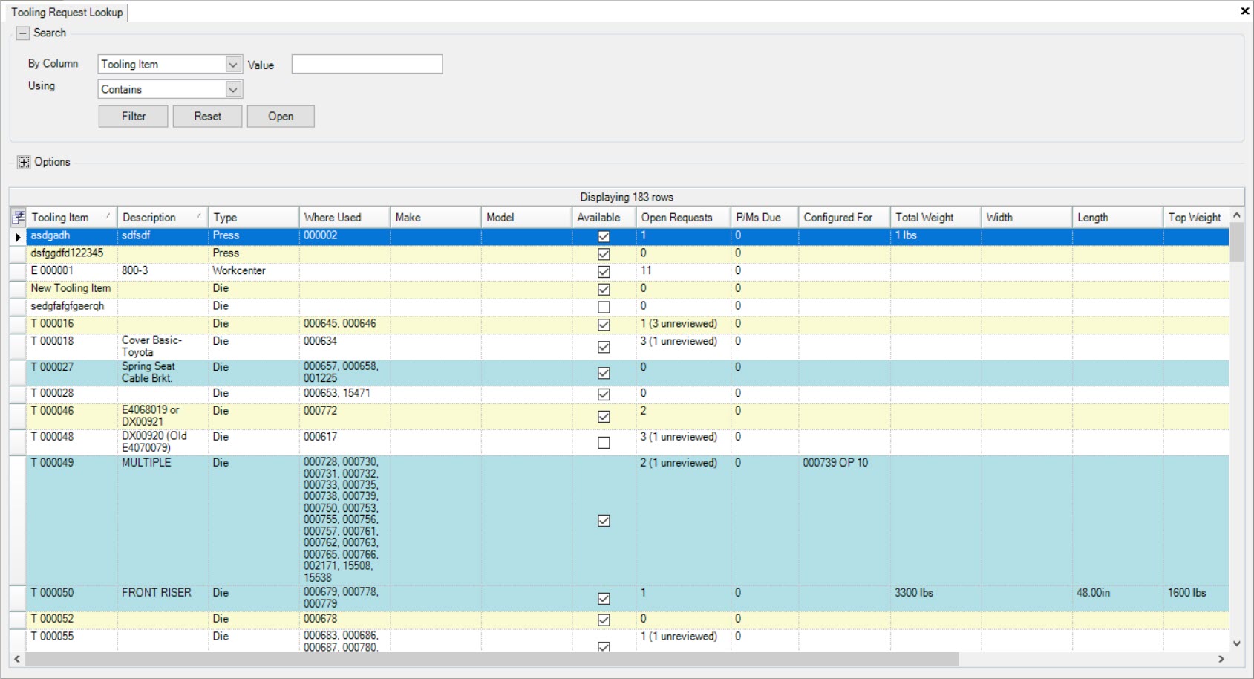Toggle Available checkbox for T 000049 row
The height and width of the screenshot is (679, 1254).
[604, 521]
